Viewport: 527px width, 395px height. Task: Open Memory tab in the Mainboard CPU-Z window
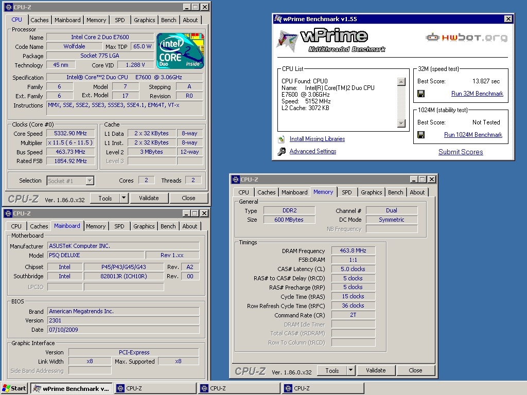pyautogui.click(x=95, y=226)
